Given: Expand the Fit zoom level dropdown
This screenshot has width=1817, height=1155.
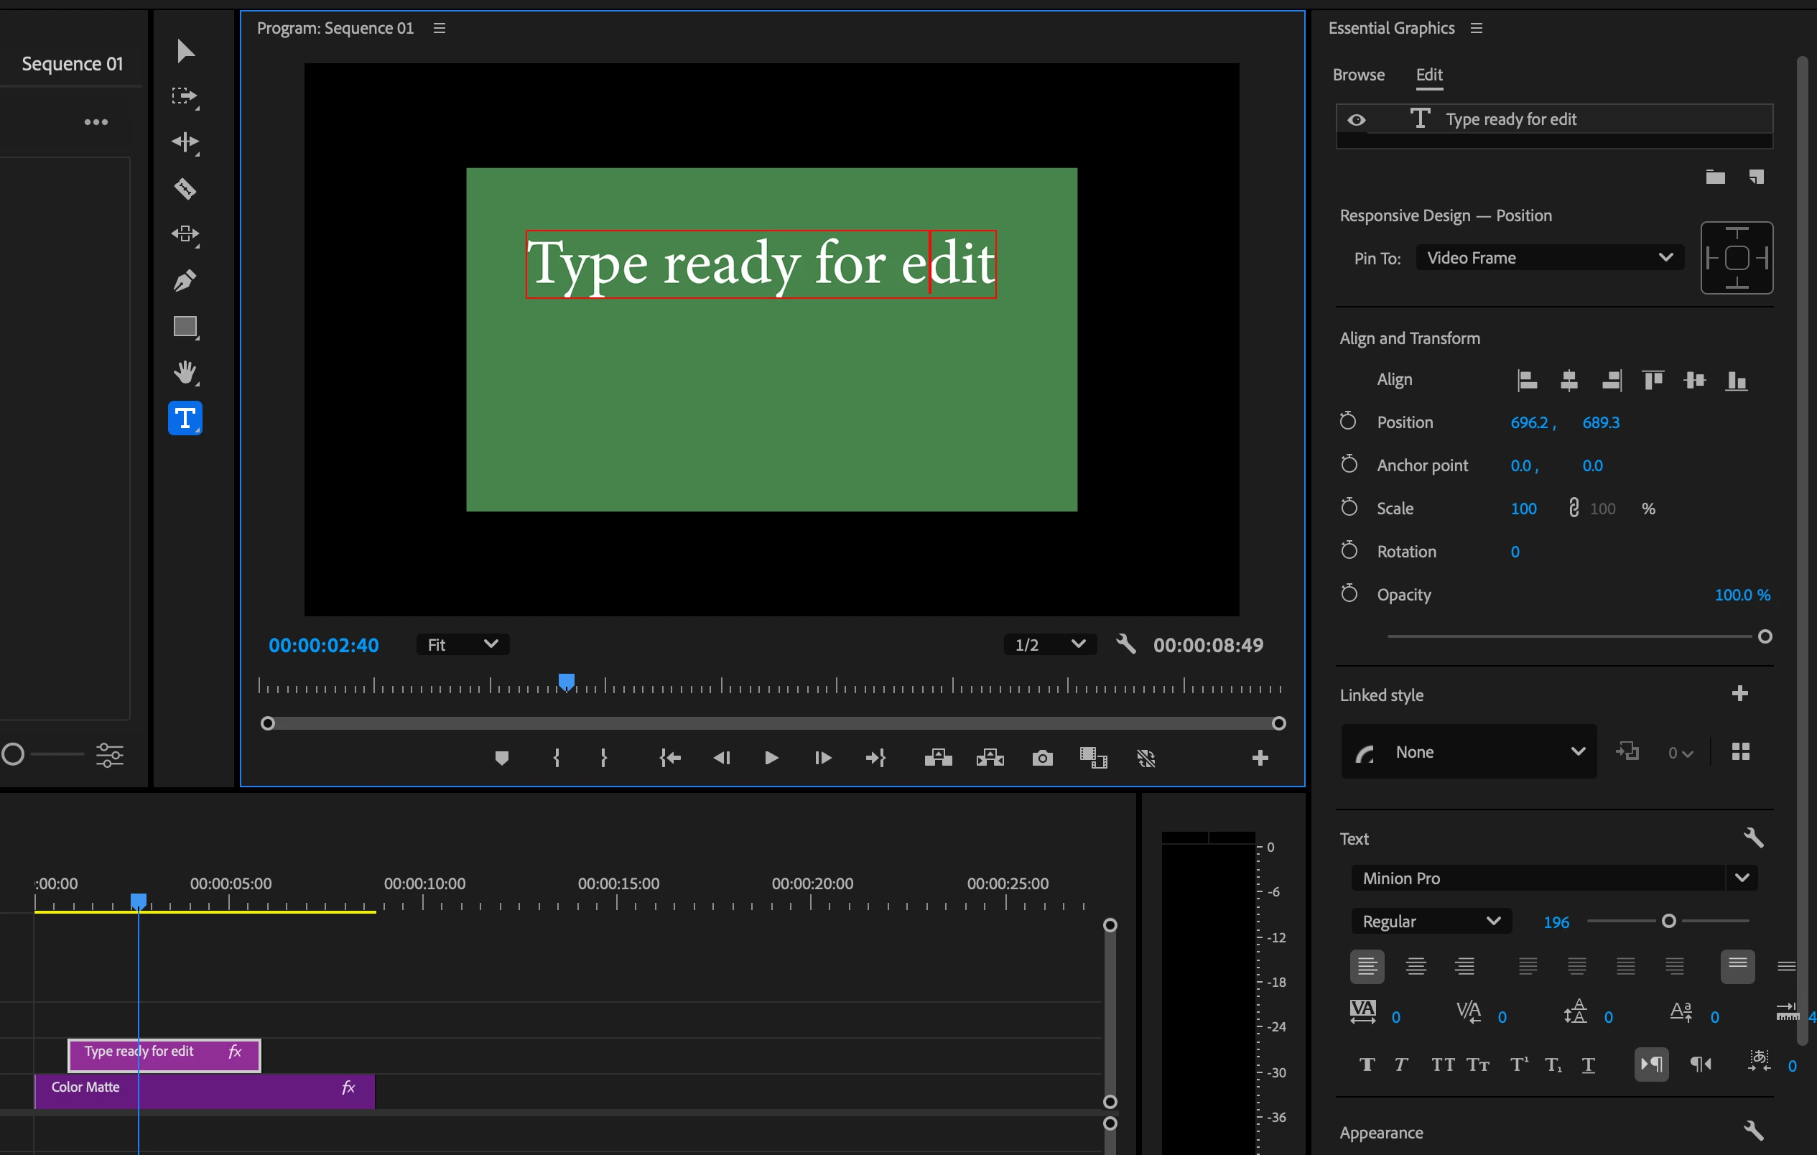Looking at the screenshot, I should pyautogui.click(x=463, y=644).
